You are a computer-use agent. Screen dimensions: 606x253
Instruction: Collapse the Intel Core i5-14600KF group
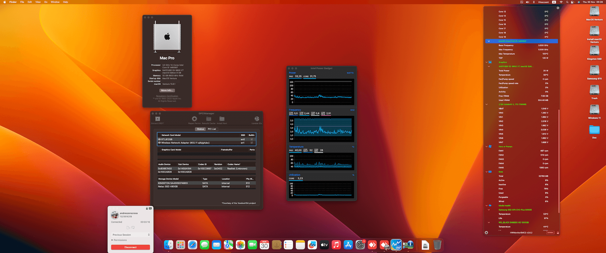pos(489,41)
